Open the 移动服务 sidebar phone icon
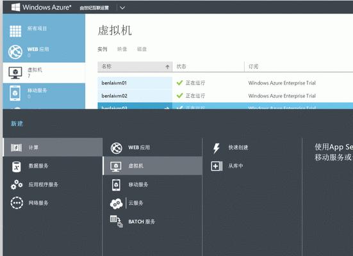This screenshot has width=353, height=256. 15,93
